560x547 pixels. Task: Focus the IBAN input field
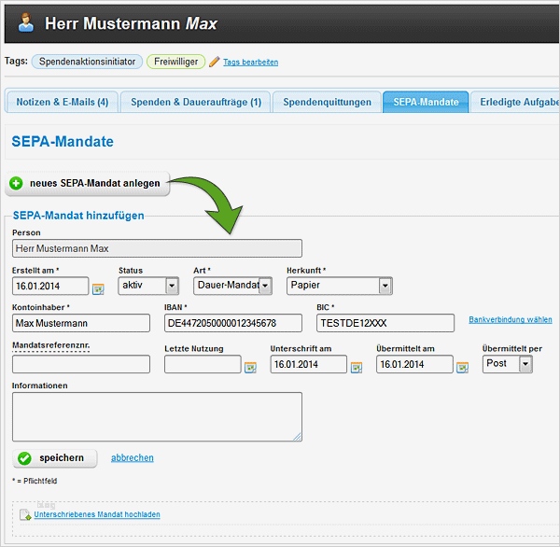pos(233,323)
